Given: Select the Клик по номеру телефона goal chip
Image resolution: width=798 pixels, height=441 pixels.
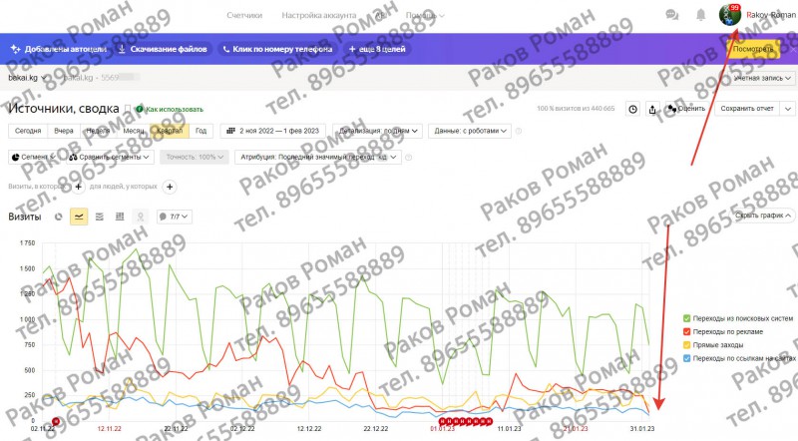Looking at the screenshot, I should coord(277,49).
